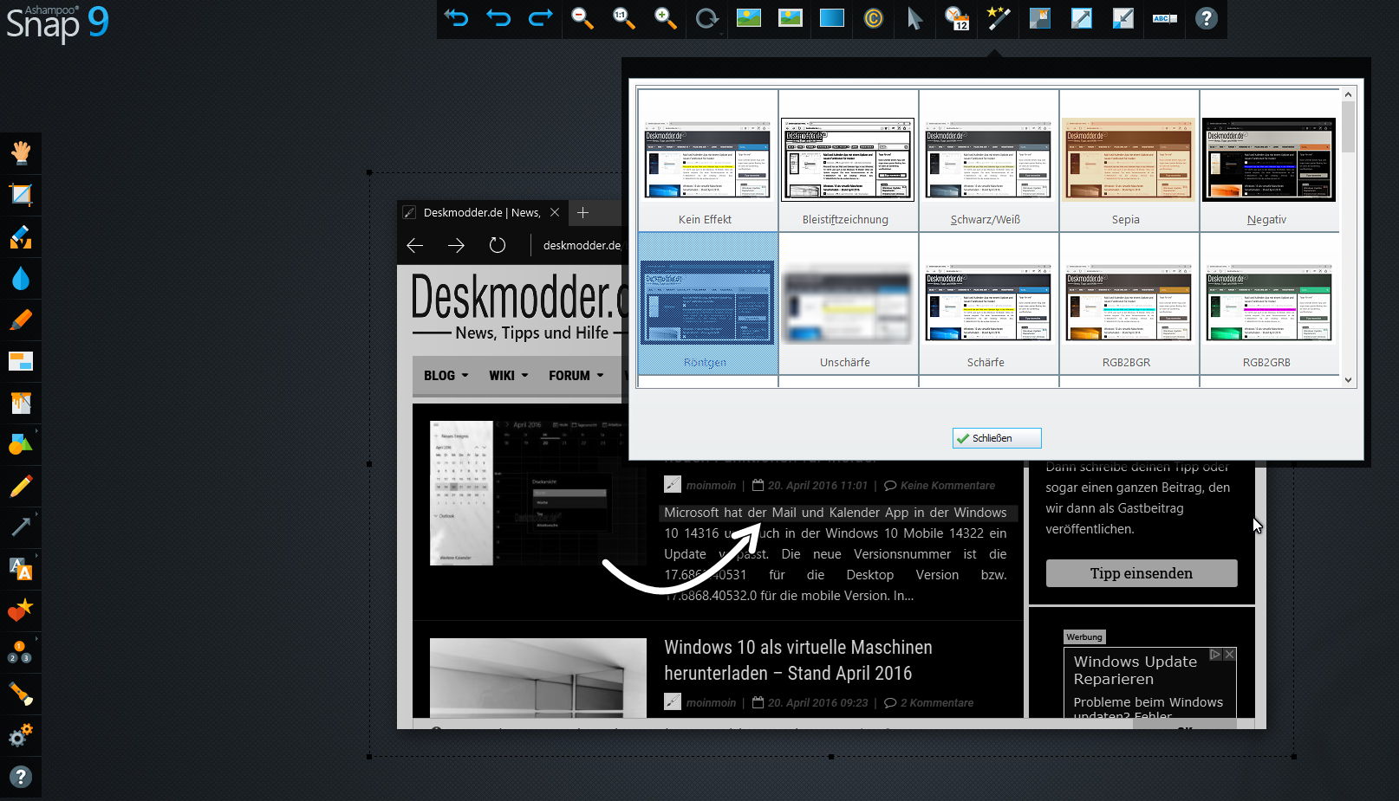Select the pencil drawing tool
Screen dimensions: 1399x801
[x=21, y=486]
